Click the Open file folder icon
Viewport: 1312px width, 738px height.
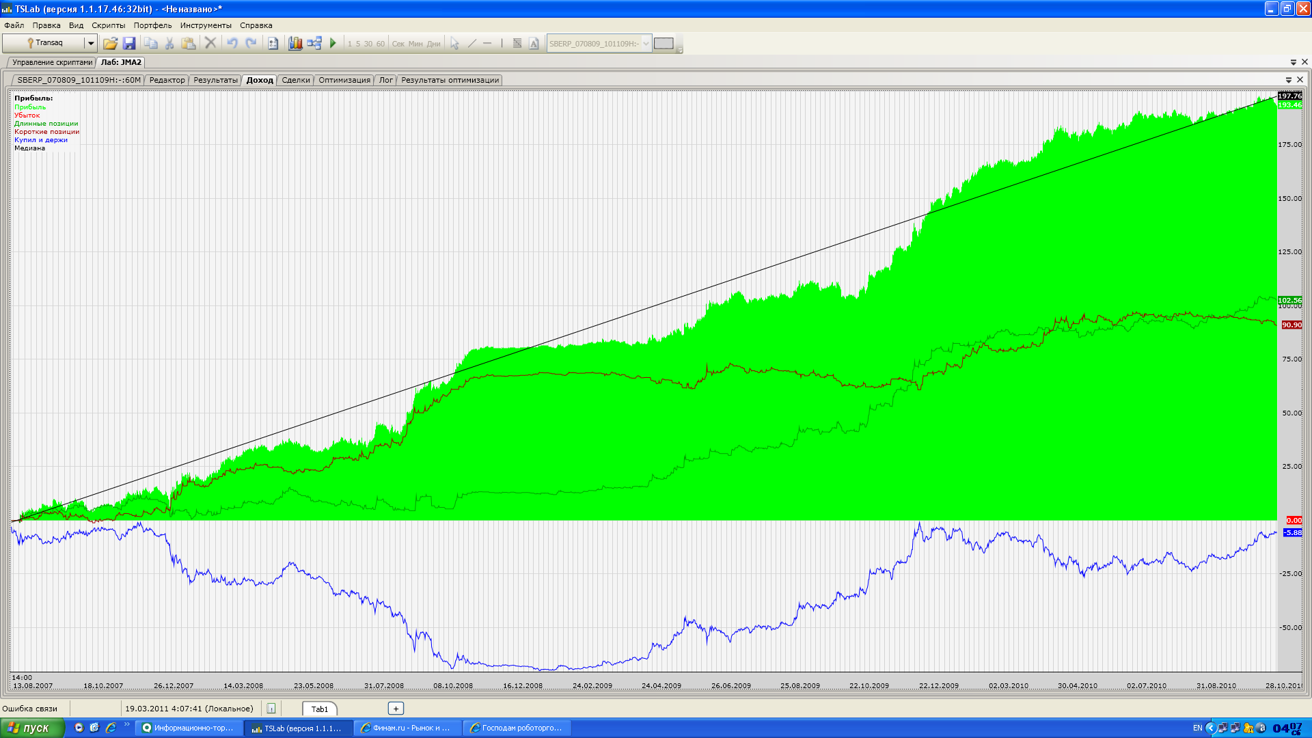110,43
